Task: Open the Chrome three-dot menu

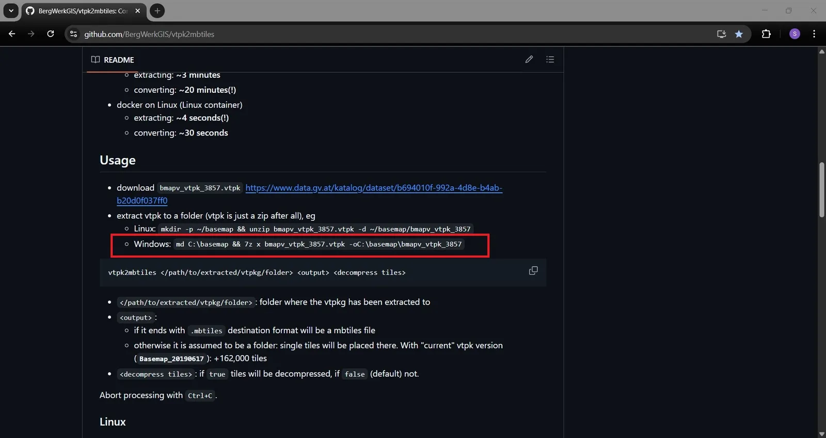Action: point(814,34)
